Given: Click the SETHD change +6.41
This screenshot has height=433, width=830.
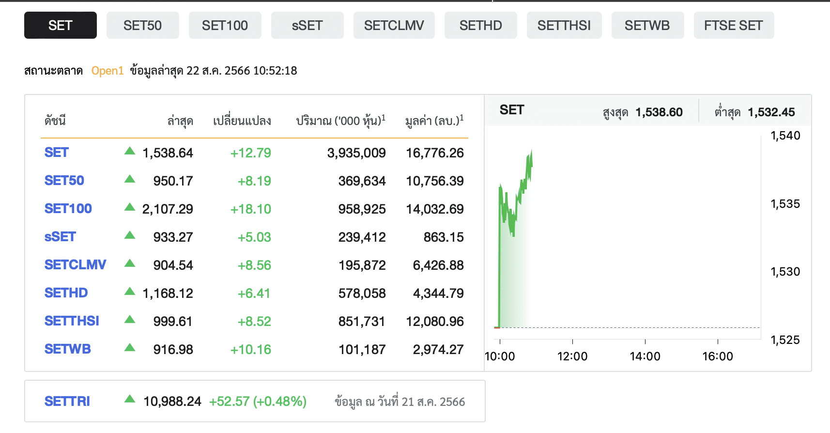Looking at the screenshot, I should point(254,294).
